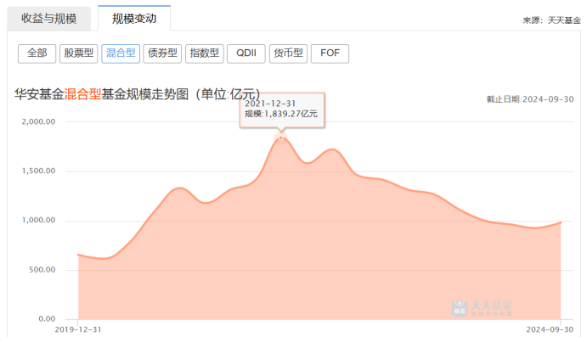Click the 2,000.00 y-axis label
This screenshot has height=337, width=587.
point(38,121)
